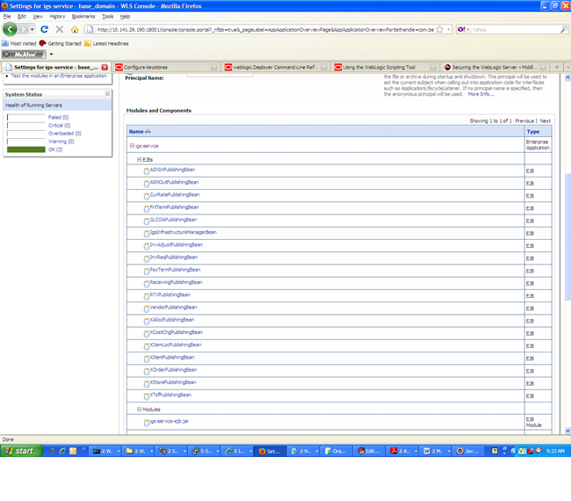Image resolution: width=571 pixels, height=501 pixels.
Task: Close the Settings for igs-service tab
Action: tap(105, 67)
